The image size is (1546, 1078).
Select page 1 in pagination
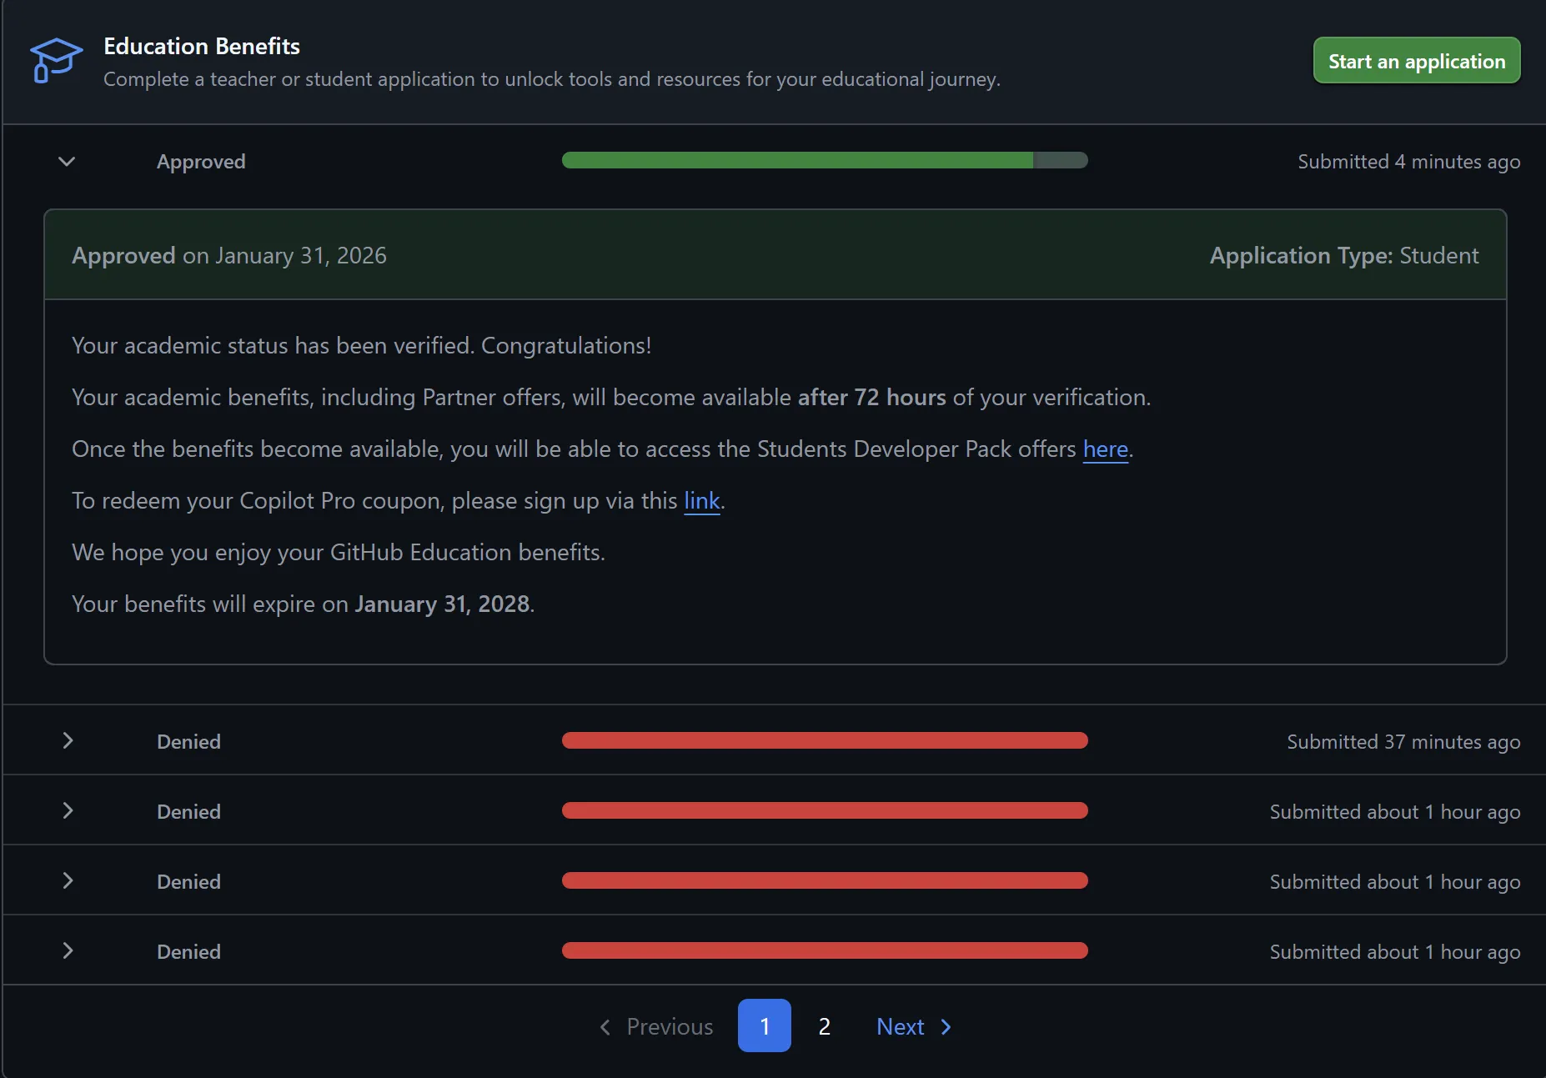(764, 1026)
